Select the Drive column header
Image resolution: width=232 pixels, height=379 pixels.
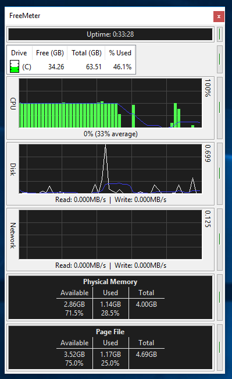(x=19, y=53)
